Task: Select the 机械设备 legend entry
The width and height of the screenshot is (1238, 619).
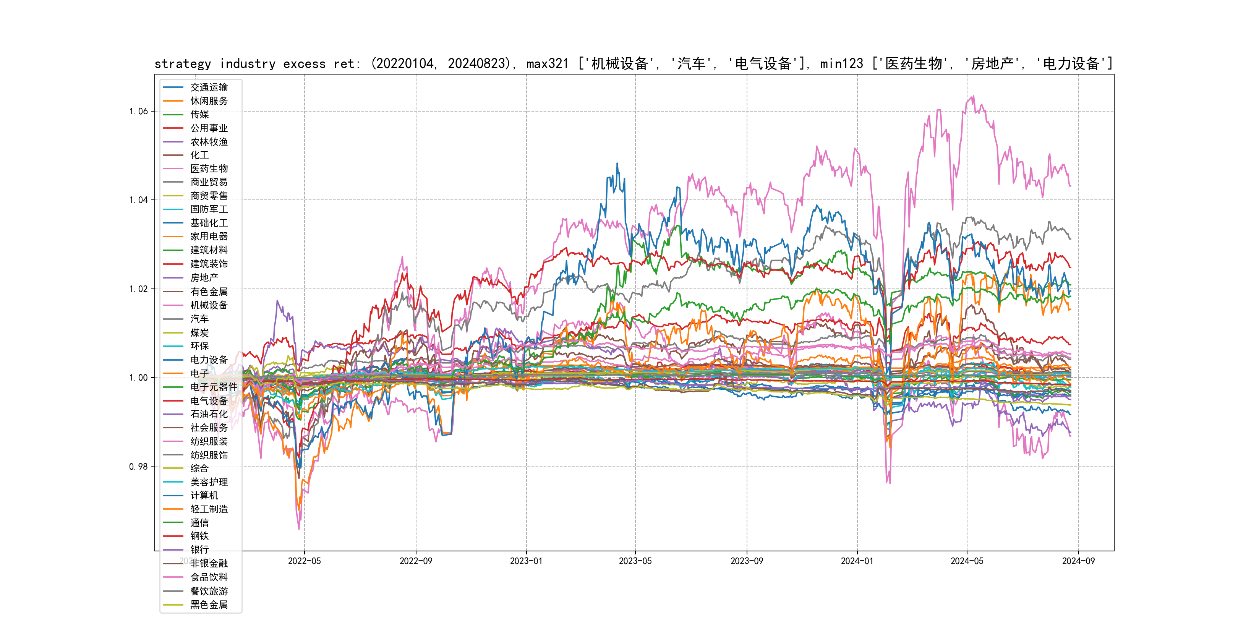Action: [209, 305]
